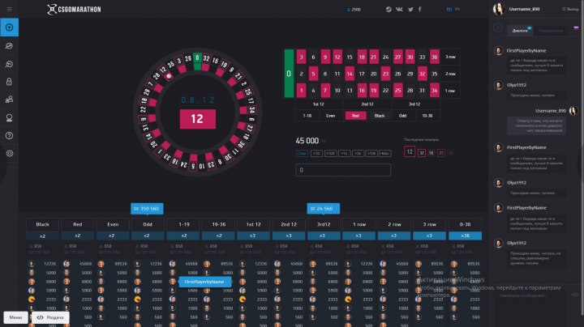Open the 0-36 bets column header
The height and width of the screenshot is (327, 584).
pyautogui.click(x=466, y=224)
